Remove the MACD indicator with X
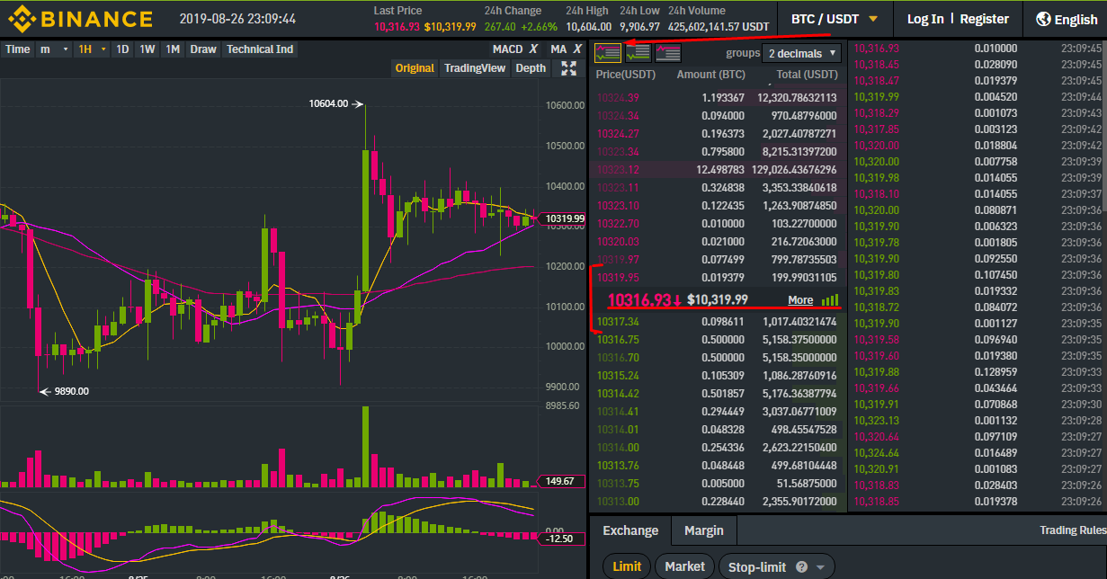Image resolution: width=1107 pixels, height=579 pixels. (533, 49)
